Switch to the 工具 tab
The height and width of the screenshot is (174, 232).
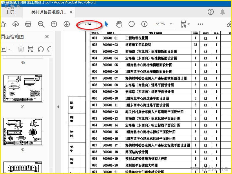(10, 12)
